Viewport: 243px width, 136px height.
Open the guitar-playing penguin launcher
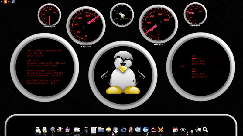pyautogui.click(x=60, y=130)
